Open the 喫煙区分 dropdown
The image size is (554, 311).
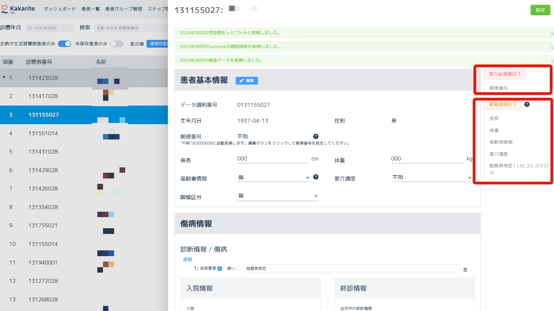(x=277, y=196)
